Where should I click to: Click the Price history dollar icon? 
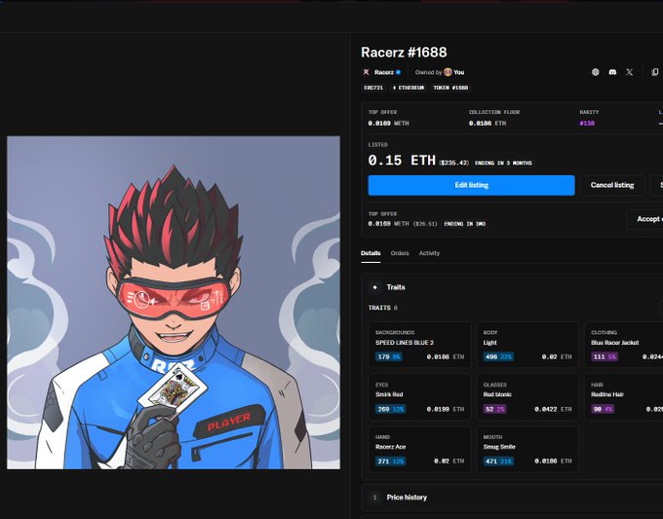click(x=375, y=498)
